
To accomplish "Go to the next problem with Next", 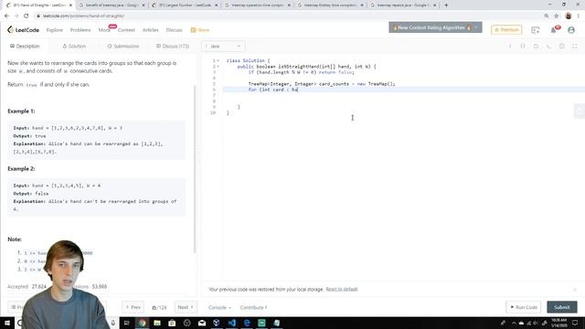I will [x=186, y=307].
